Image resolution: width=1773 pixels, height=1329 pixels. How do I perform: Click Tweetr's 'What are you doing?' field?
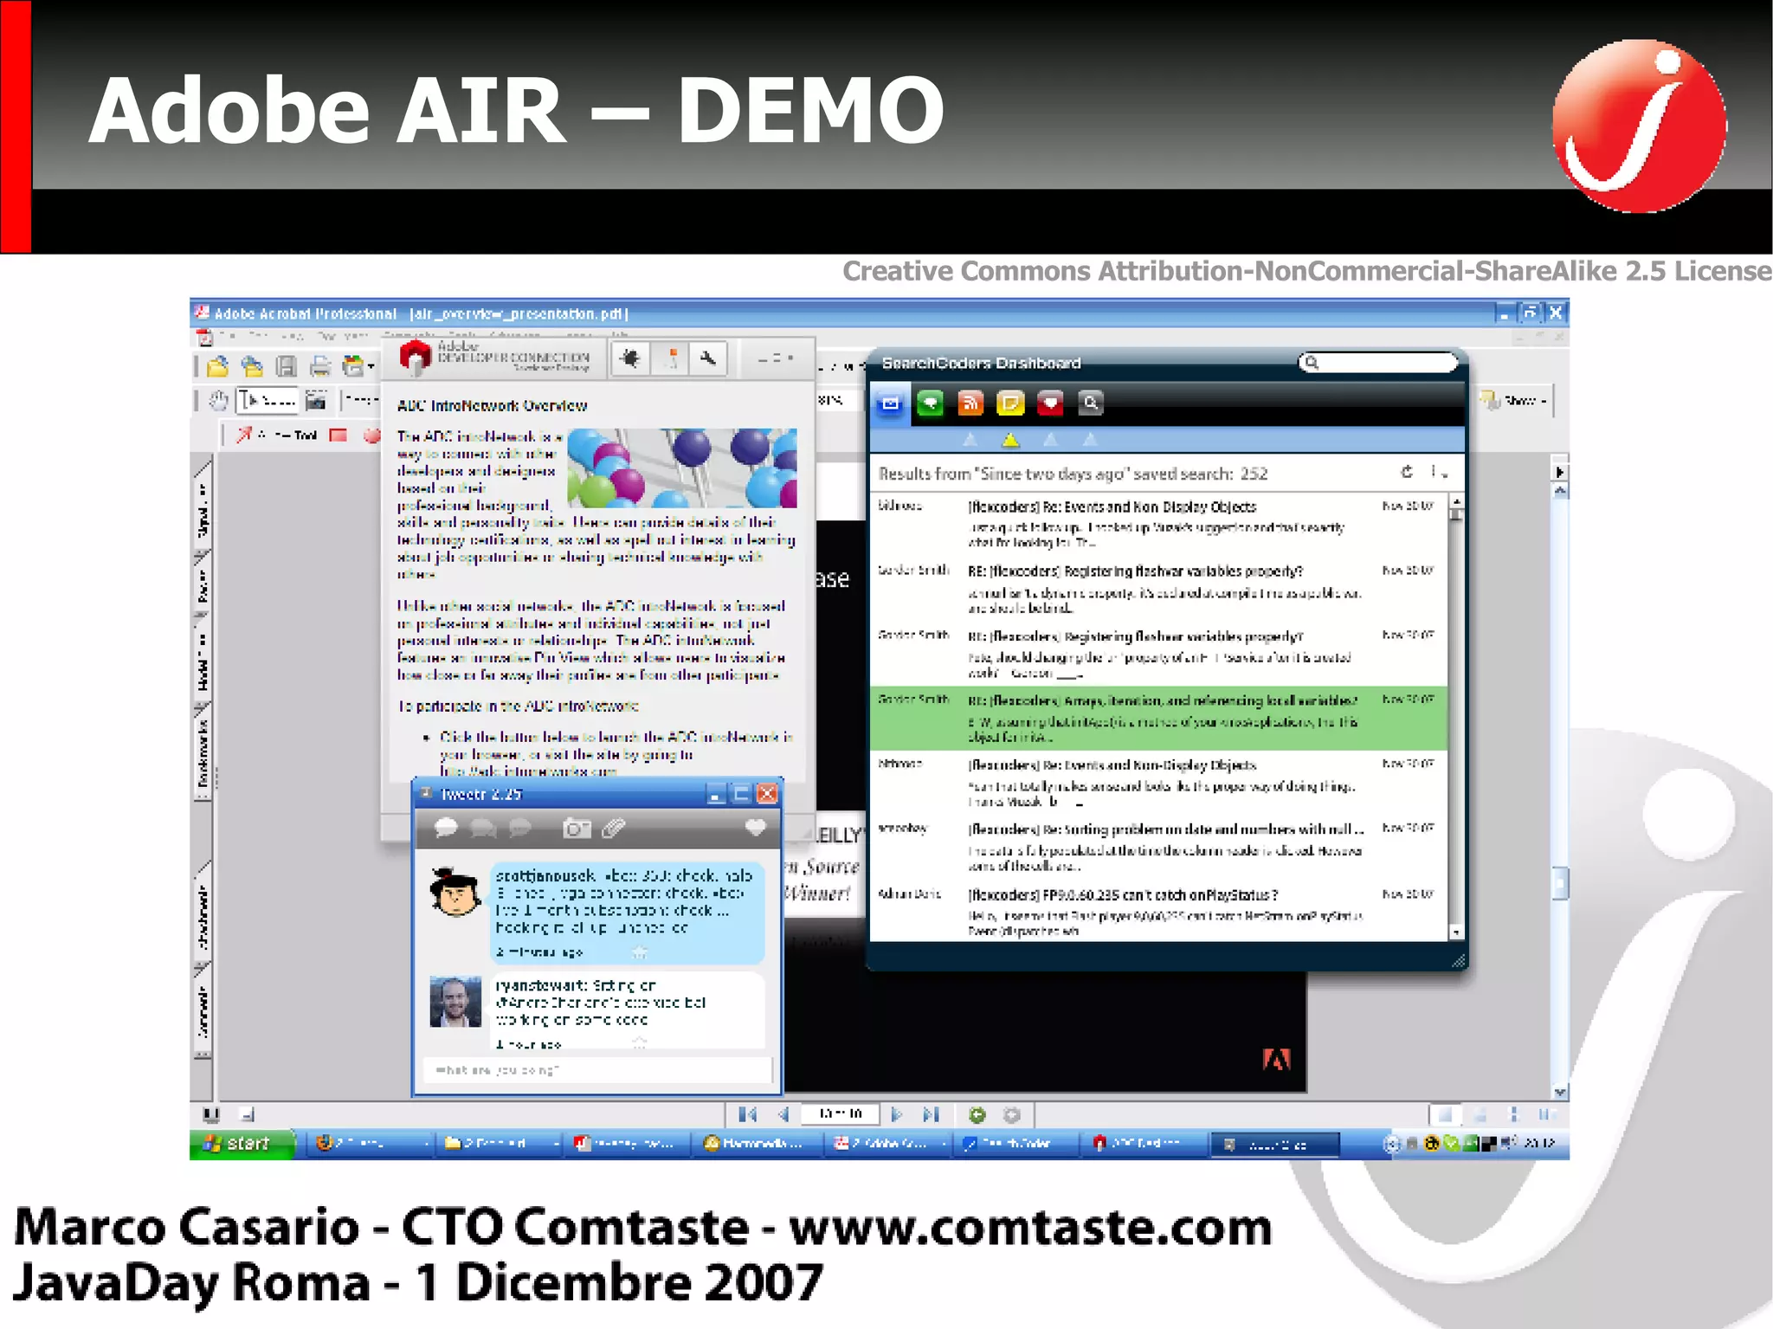pos(596,1070)
